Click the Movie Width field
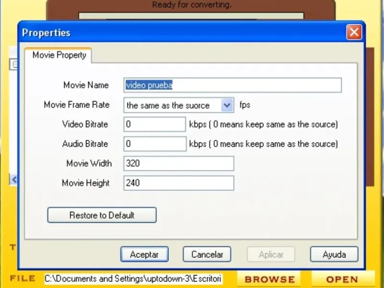Screen dimensions: 384x288 click(x=179, y=163)
